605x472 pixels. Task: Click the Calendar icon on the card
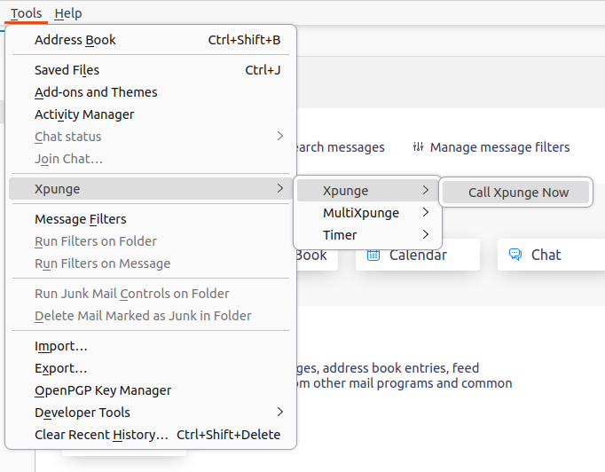click(x=373, y=256)
